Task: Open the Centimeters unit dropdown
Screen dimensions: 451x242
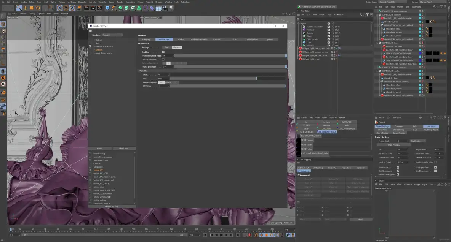Action: pos(418,141)
